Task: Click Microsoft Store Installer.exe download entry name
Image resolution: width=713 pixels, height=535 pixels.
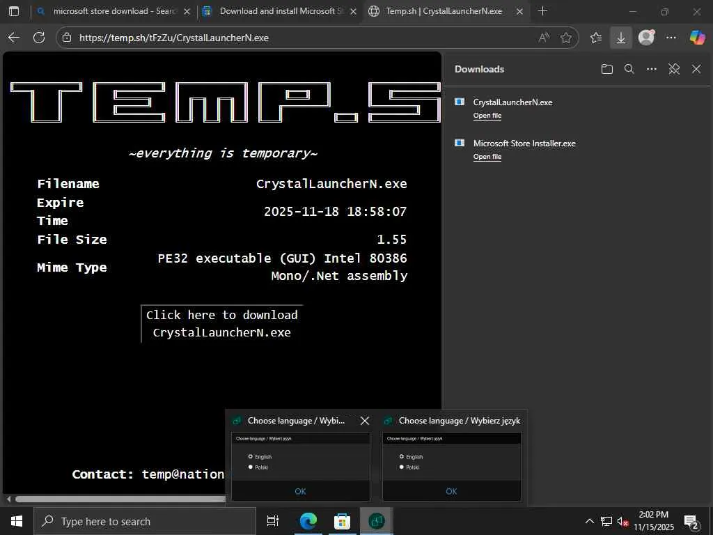Action: (x=524, y=144)
